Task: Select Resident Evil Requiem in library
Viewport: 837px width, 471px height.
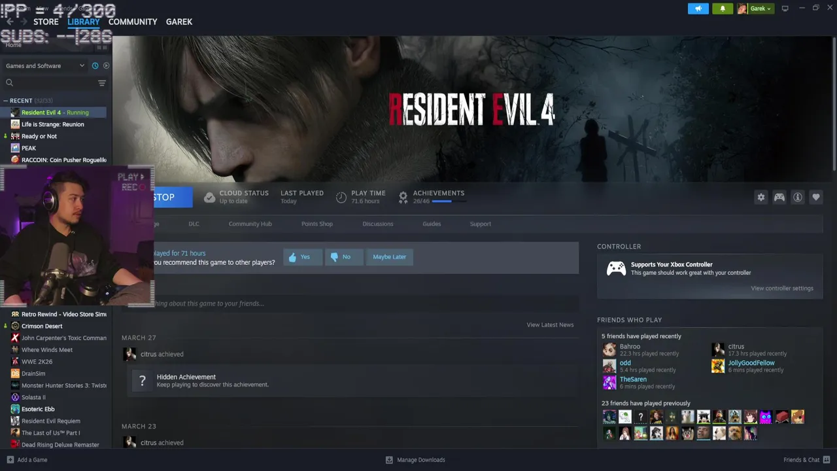Action: 51,421
